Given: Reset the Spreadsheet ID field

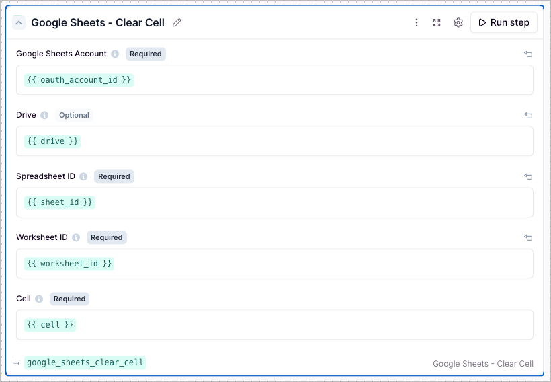Looking at the screenshot, I should point(528,177).
